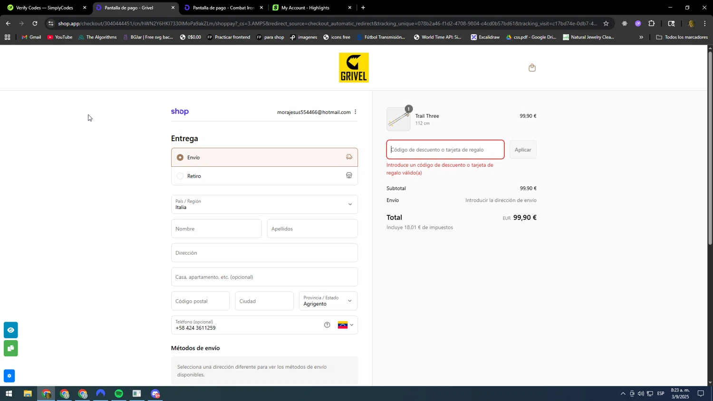713x401 pixels.
Task: Open YouTube bookmark
Action: click(60, 37)
